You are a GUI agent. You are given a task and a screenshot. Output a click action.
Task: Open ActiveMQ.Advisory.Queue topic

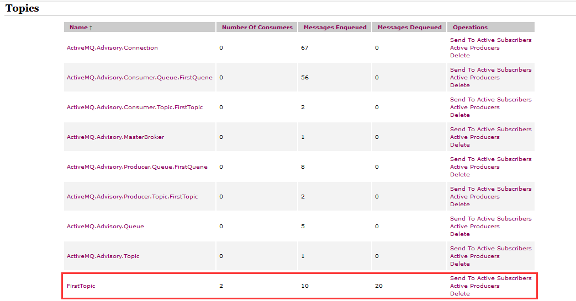pyautogui.click(x=105, y=226)
